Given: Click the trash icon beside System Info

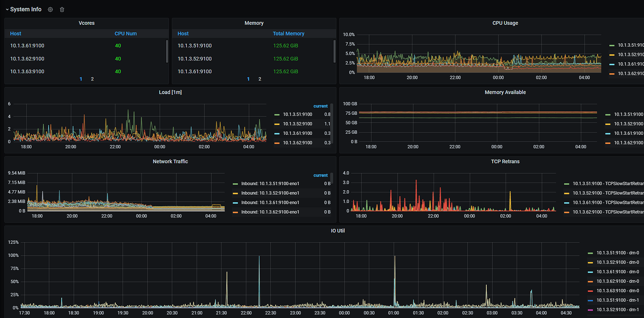Looking at the screenshot, I should 62,9.
